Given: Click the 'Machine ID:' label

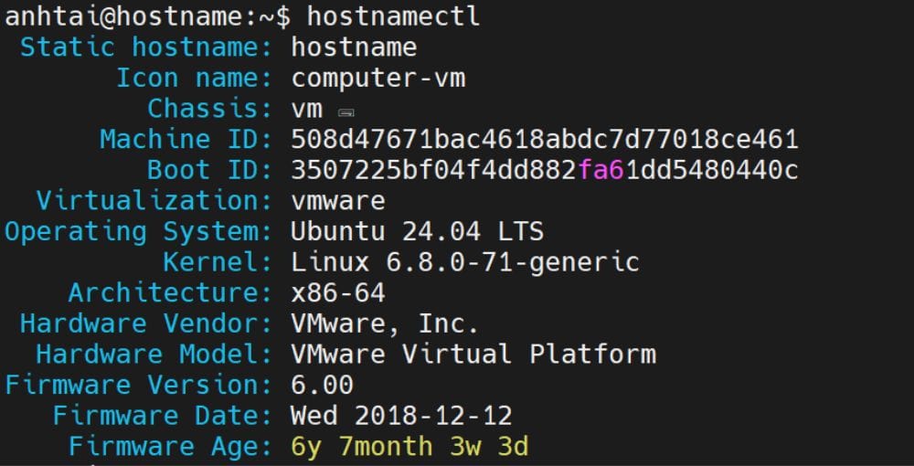Looking at the screenshot, I should pyautogui.click(x=186, y=139).
